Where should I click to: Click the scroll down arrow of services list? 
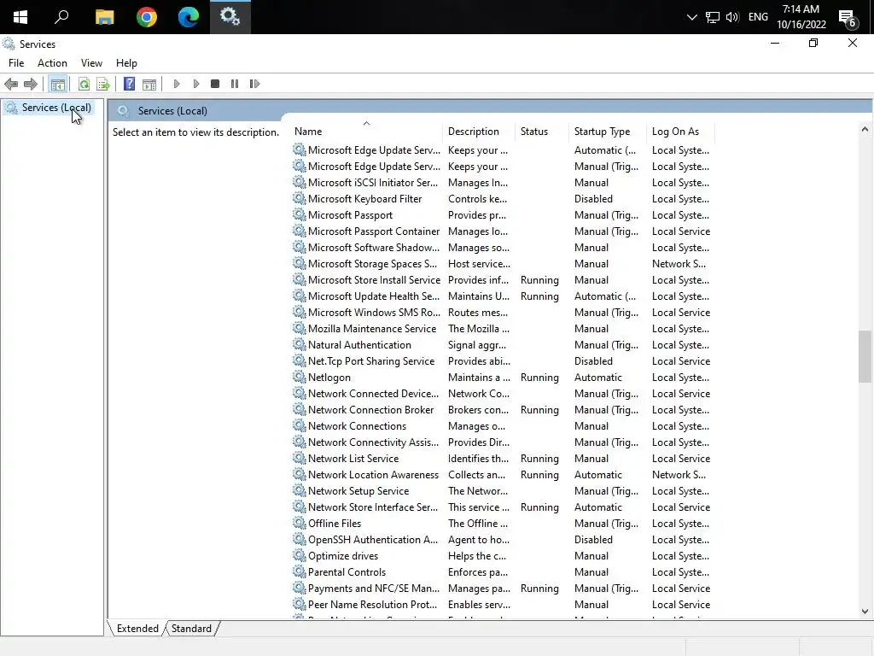tap(865, 612)
